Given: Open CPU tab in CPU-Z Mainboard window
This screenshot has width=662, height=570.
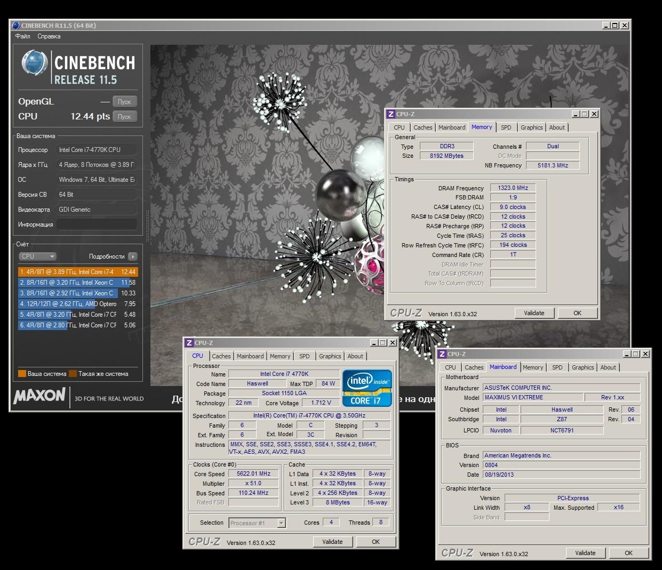Looking at the screenshot, I should coord(451,367).
